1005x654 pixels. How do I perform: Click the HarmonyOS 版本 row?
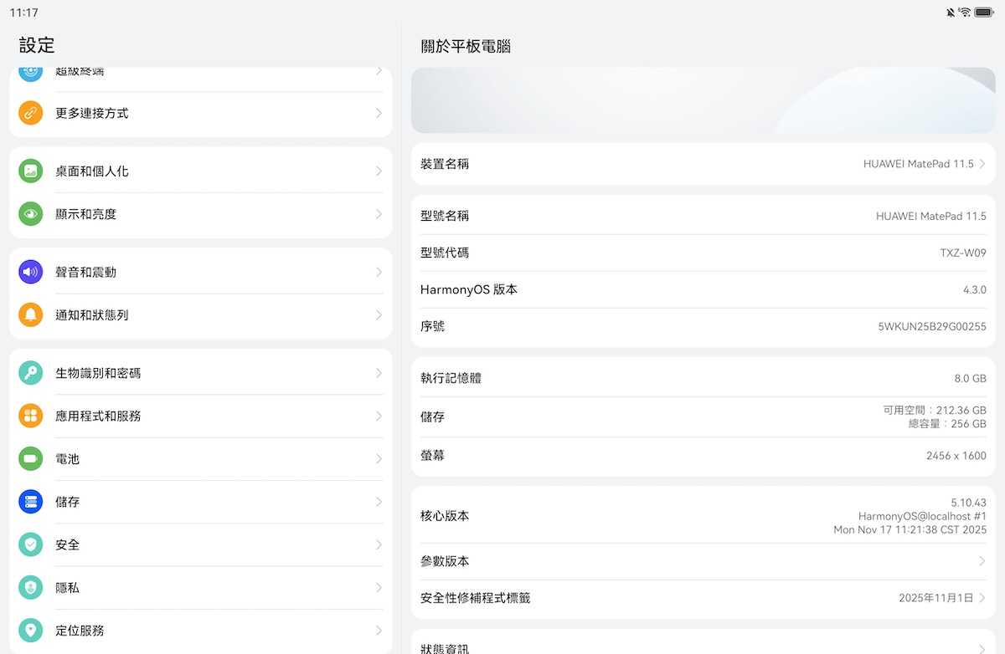pos(702,289)
